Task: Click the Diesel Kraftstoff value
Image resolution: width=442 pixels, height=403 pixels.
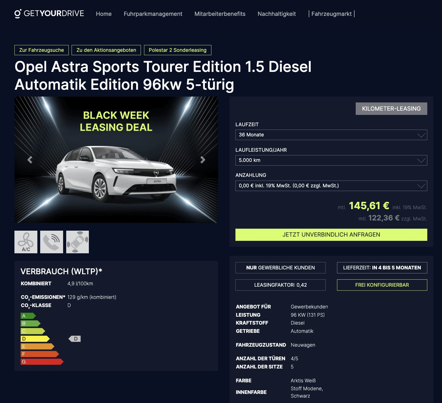Action: 298,323
